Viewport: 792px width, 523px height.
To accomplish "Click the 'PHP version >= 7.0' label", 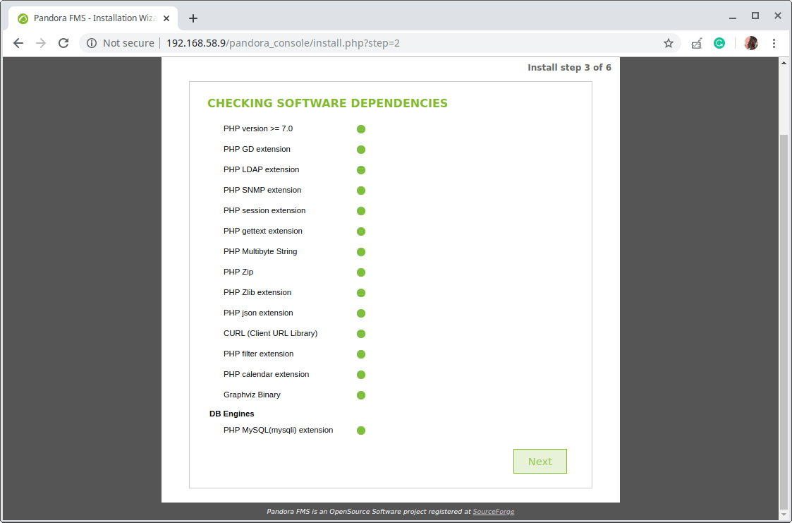I will 258,129.
